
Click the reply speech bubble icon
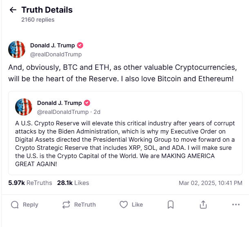click(15, 205)
